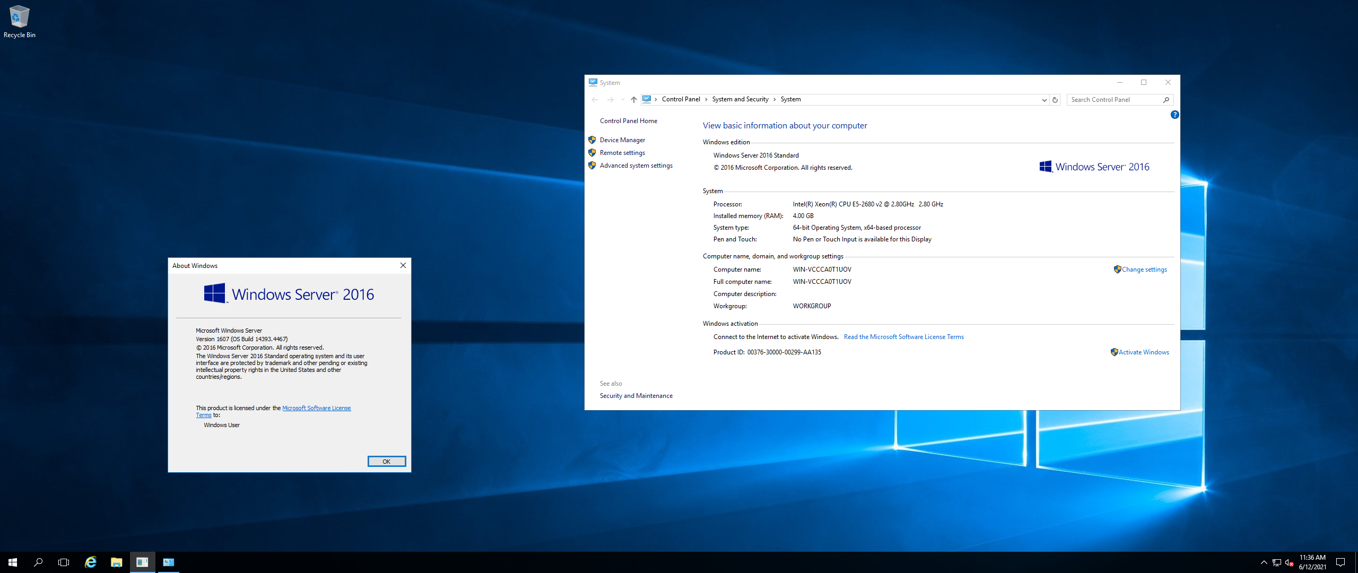Image resolution: width=1358 pixels, height=573 pixels.
Task: Show hidden system tray icons
Action: [1264, 562]
